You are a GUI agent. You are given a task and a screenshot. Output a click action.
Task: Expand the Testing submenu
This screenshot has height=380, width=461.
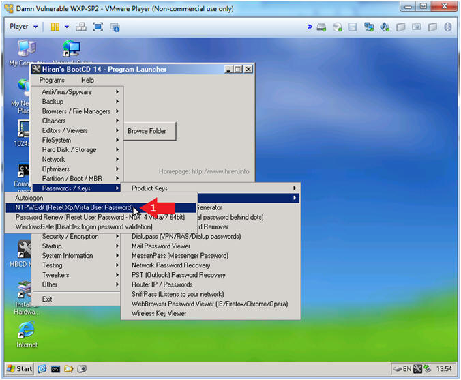pos(77,265)
